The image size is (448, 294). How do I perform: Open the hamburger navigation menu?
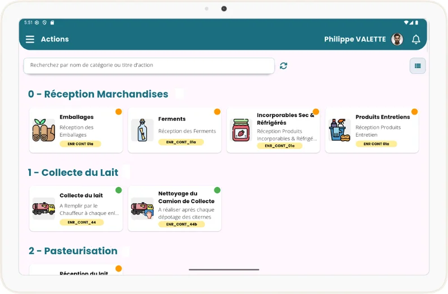click(30, 39)
